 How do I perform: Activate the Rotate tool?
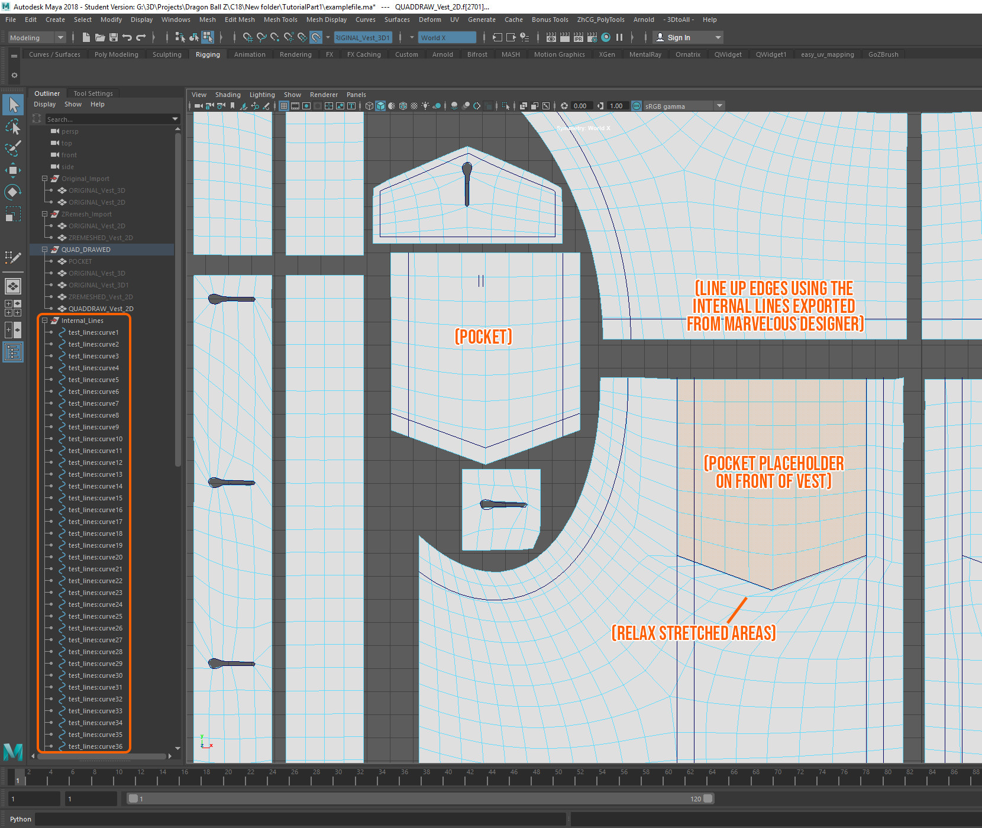click(x=12, y=192)
